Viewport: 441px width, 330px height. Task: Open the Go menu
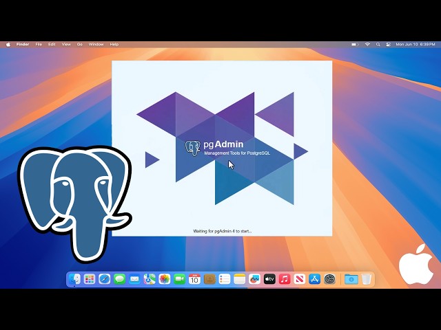tap(80, 44)
